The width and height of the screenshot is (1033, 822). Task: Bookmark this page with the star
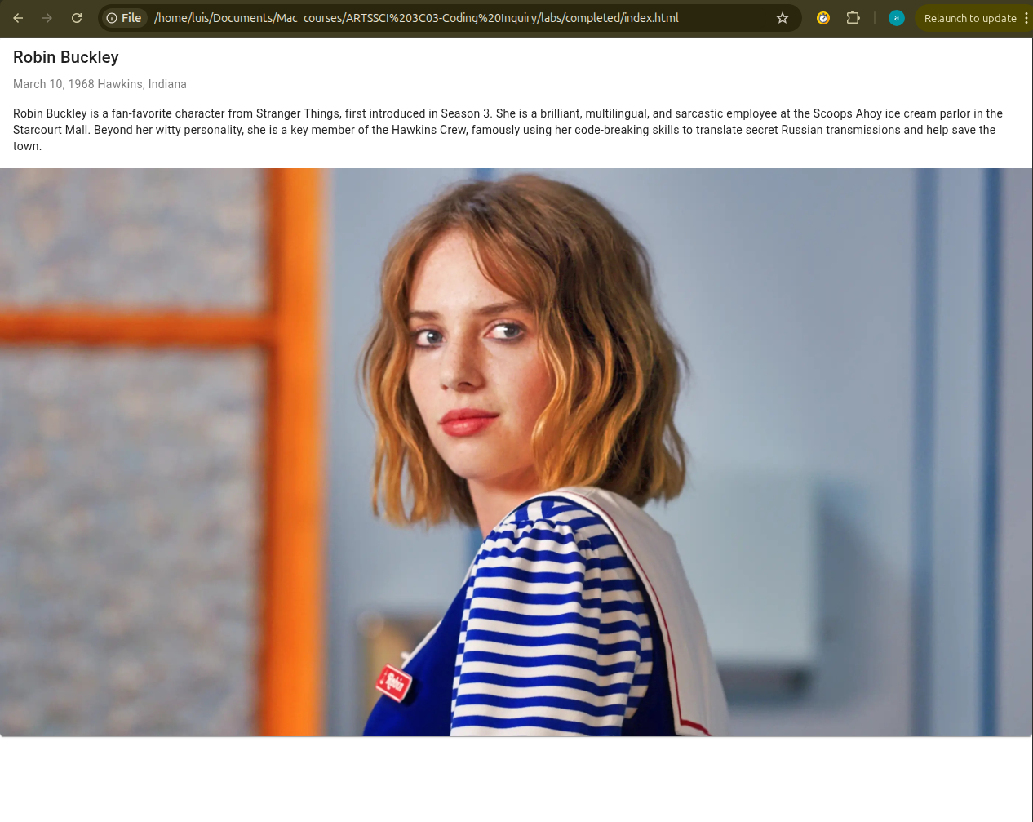783,18
